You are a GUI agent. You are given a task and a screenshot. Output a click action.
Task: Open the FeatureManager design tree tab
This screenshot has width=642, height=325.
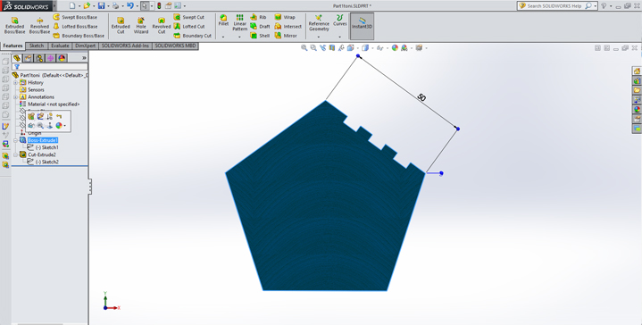[16, 58]
